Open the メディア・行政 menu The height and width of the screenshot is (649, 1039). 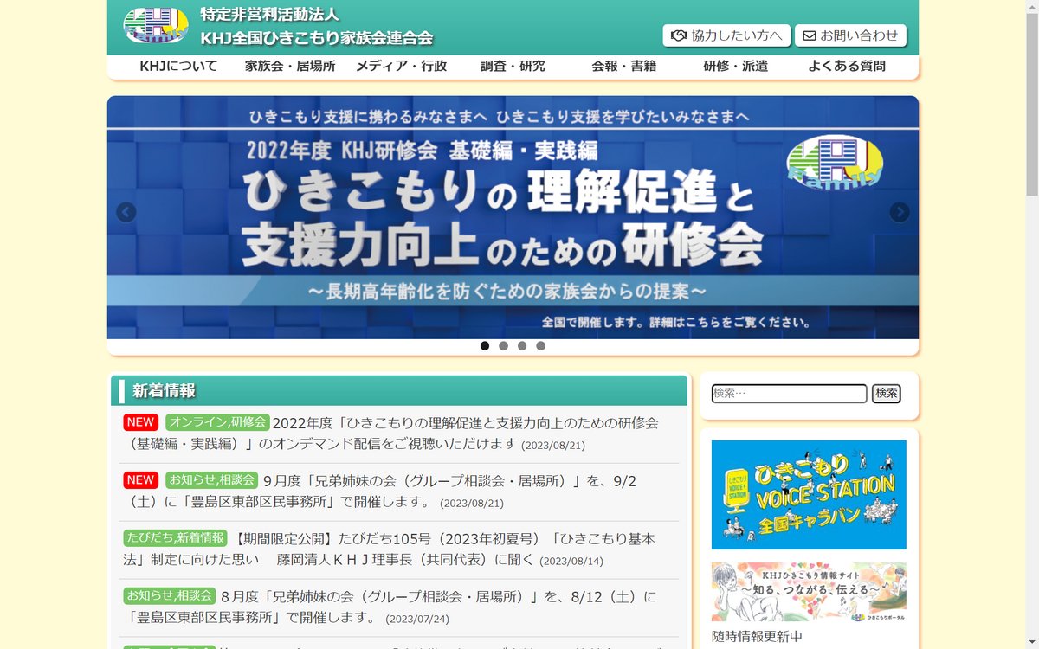(x=401, y=66)
